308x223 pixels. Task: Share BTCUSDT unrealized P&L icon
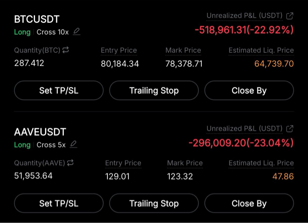[x=290, y=16]
